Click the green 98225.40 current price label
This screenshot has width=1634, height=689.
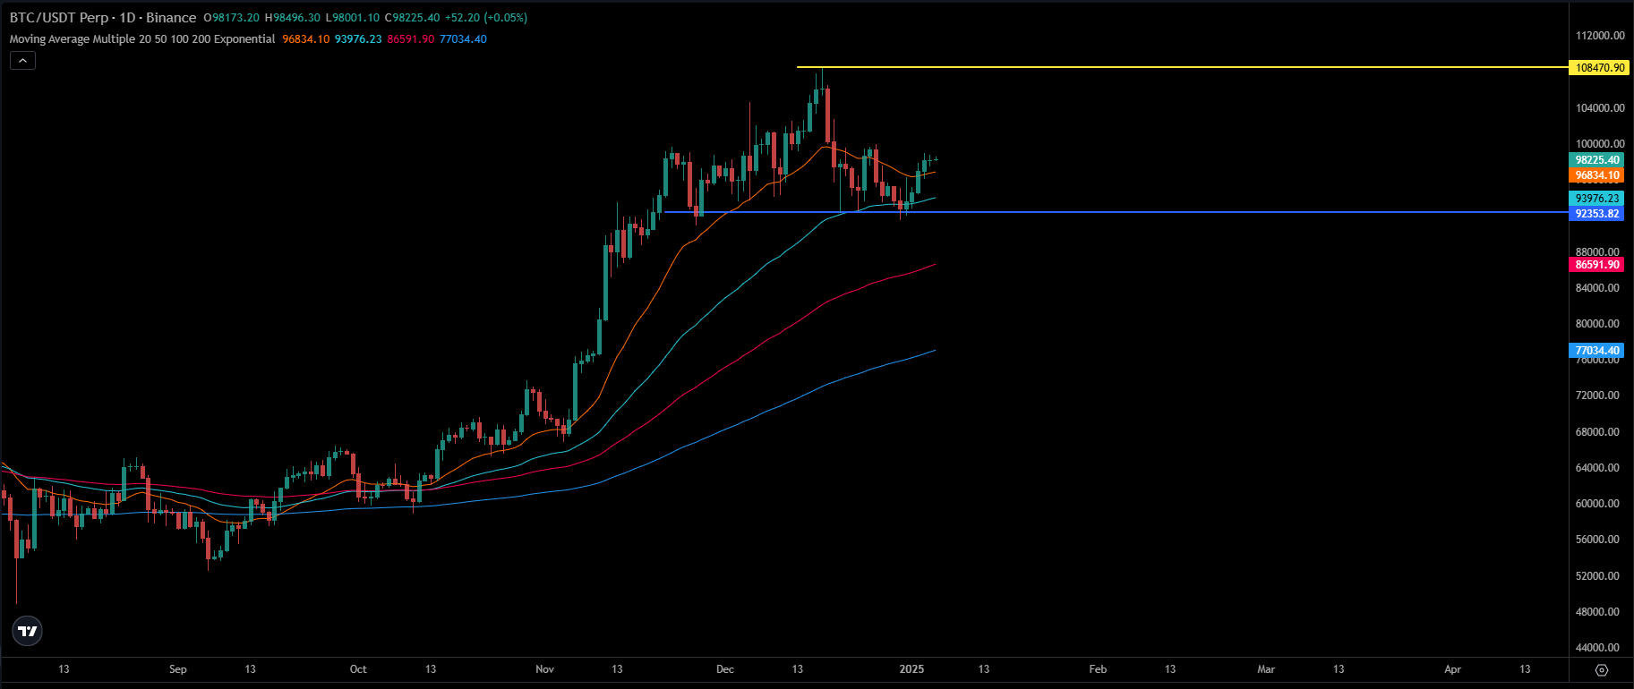1597,160
